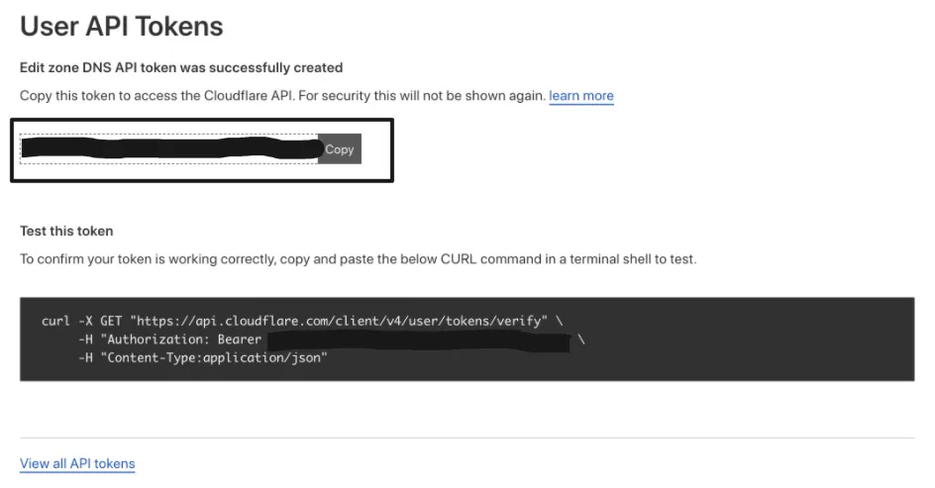Click the redacted API token field
The image size is (935, 488).
pyautogui.click(x=169, y=149)
